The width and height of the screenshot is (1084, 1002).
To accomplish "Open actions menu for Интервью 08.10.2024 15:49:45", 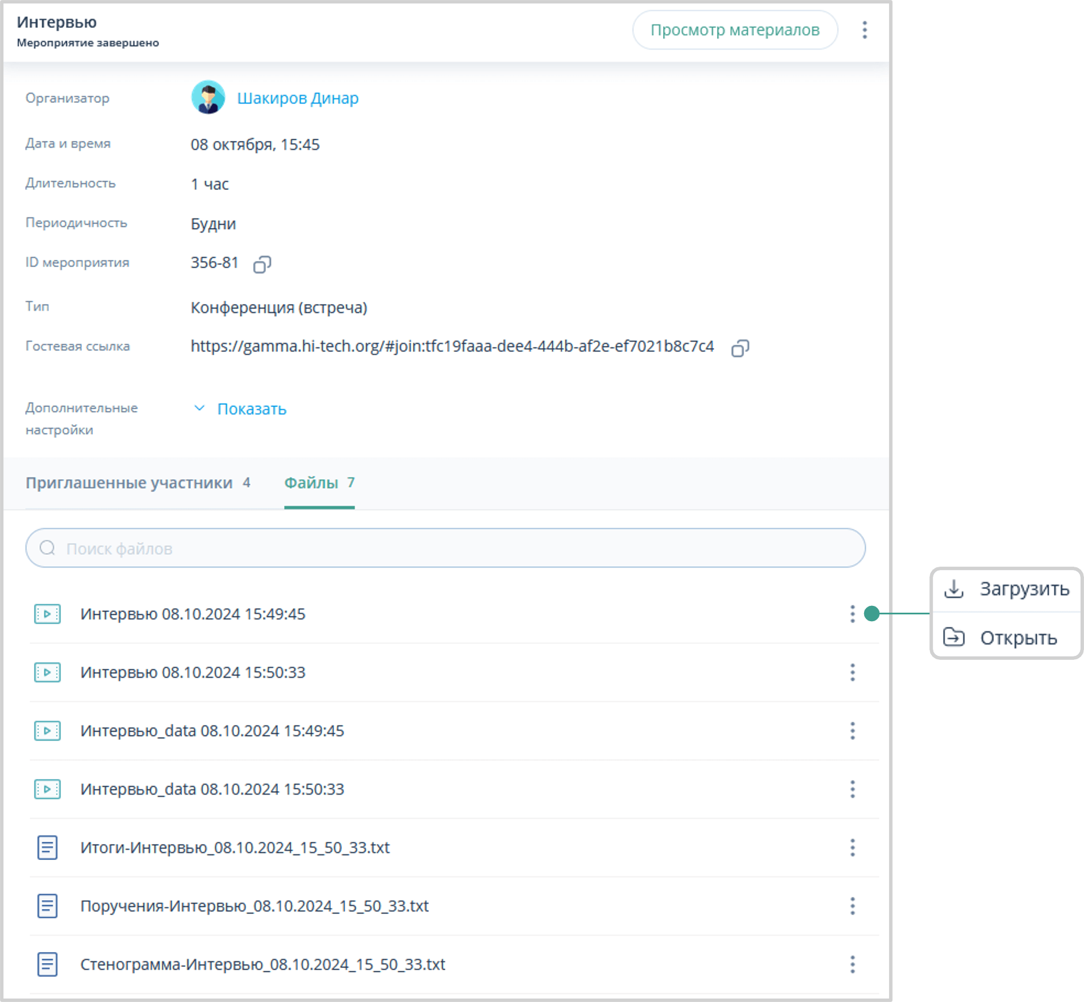I will tap(852, 614).
